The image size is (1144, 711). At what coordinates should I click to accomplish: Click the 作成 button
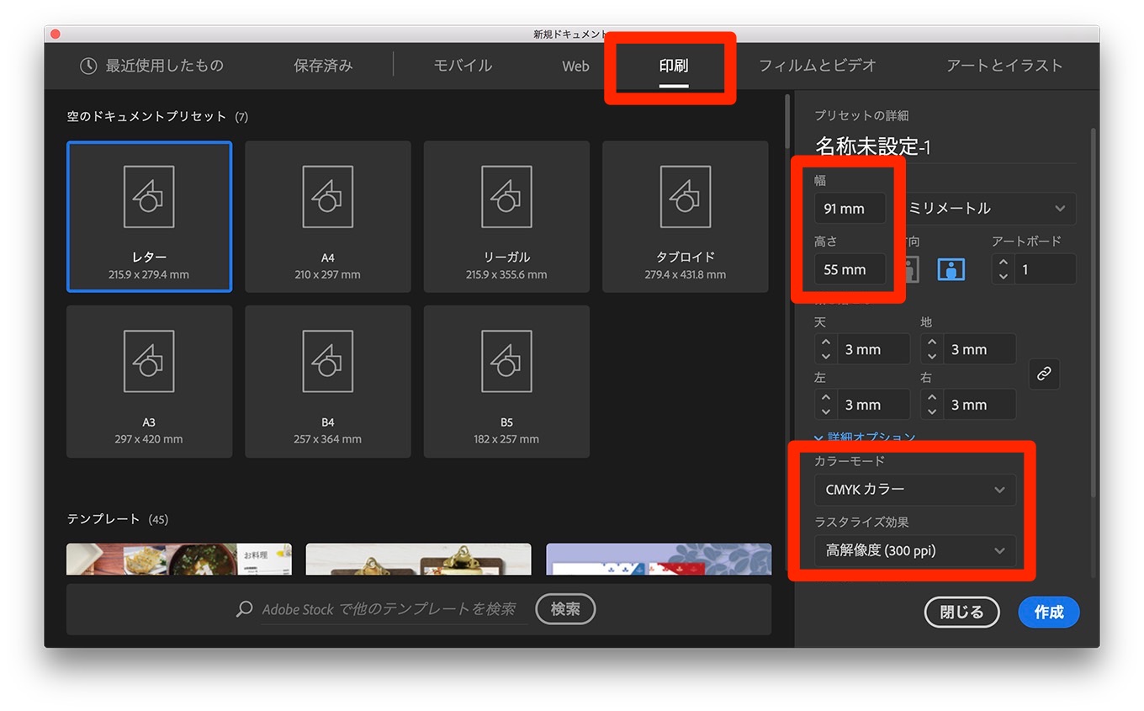[x=1049, y=613]
